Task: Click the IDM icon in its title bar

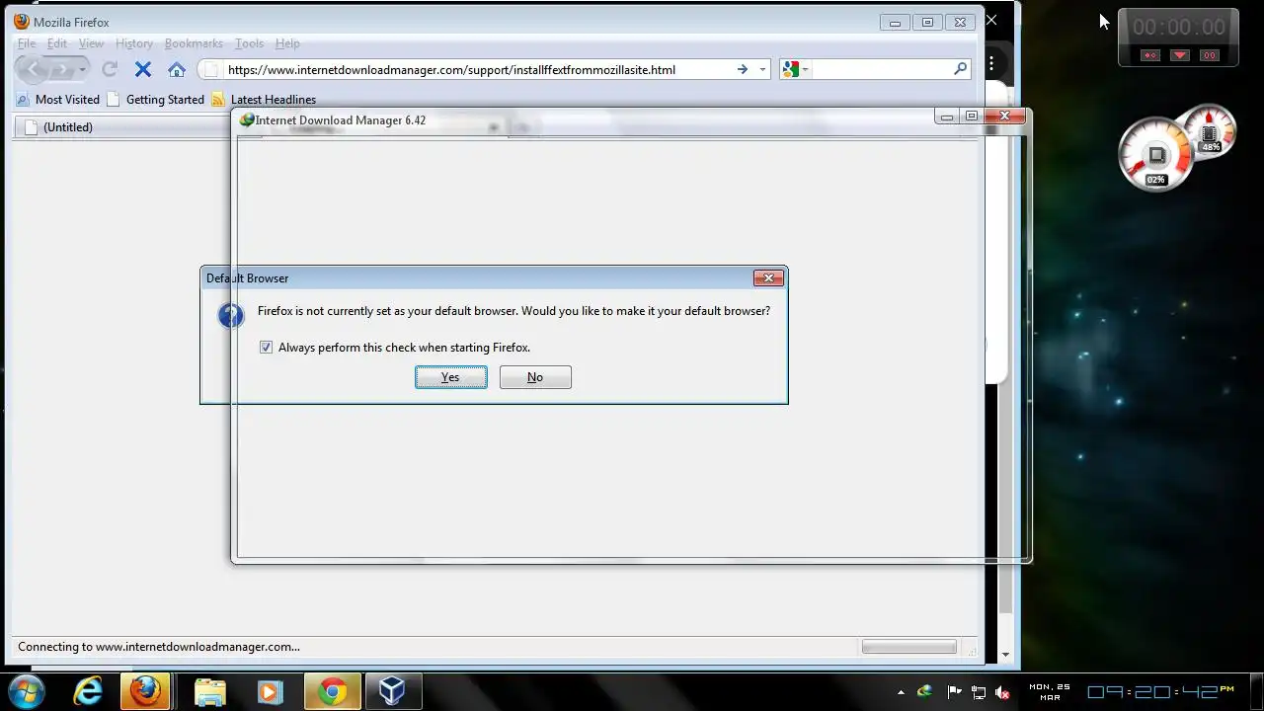Action: pyautogui.click(x=247, y=119)
